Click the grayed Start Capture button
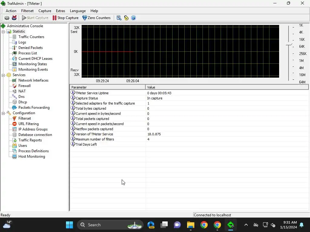The image size is (310, 232). (35, 18)
